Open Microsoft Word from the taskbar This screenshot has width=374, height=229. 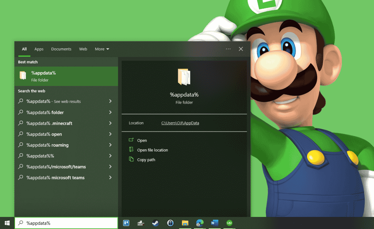[214, 223]
